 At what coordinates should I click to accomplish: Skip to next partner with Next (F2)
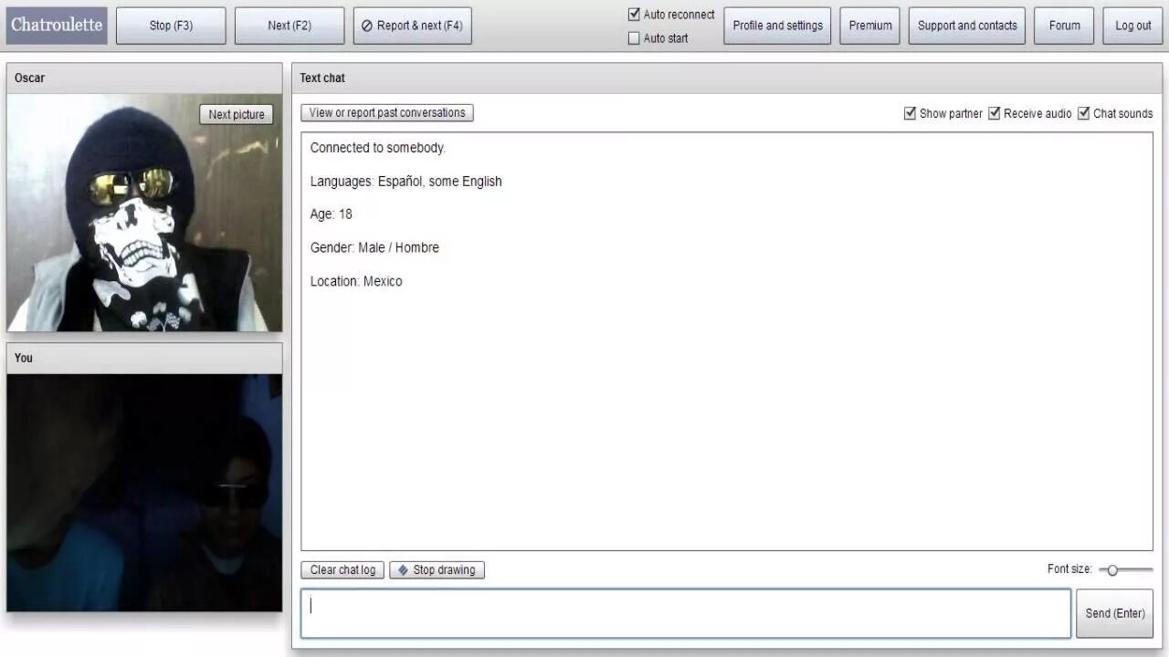pos(290,26)
